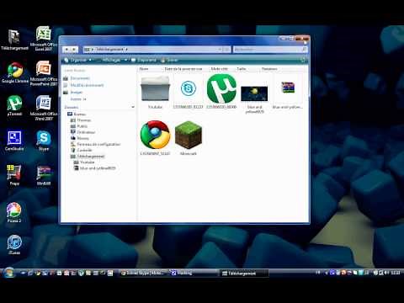Open the address bar history dropdown
404x303 pixels.
pyautogui.click(x=220, y=50)
